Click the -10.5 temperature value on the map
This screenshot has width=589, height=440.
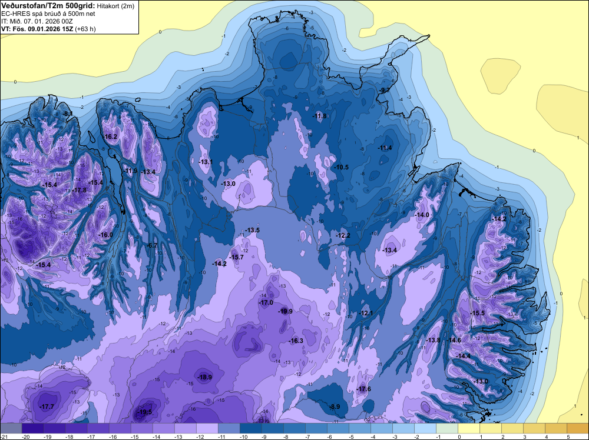point(342,167)
